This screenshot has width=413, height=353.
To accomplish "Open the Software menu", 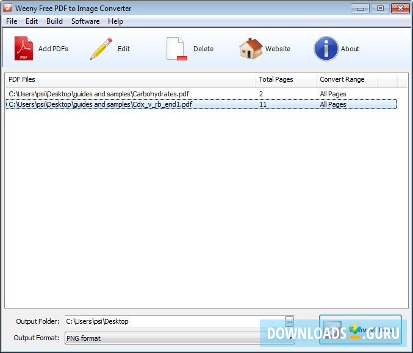I will [85, 21].
